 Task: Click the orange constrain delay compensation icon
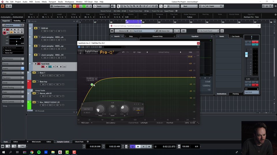tap(3, 6)
